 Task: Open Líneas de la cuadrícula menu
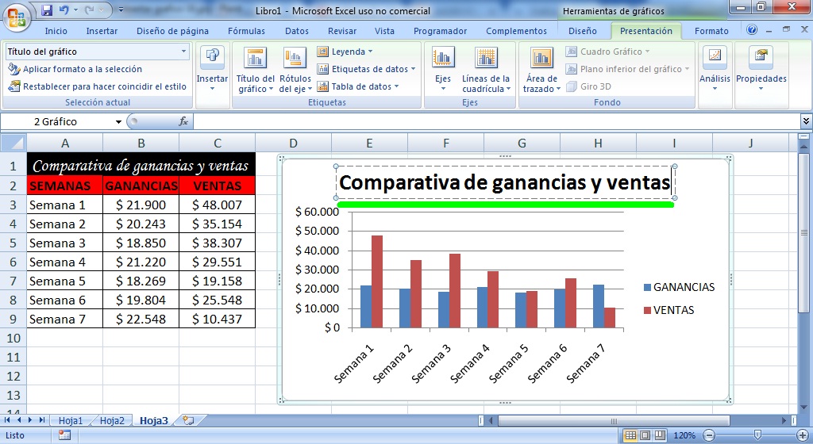pos(487,70)
